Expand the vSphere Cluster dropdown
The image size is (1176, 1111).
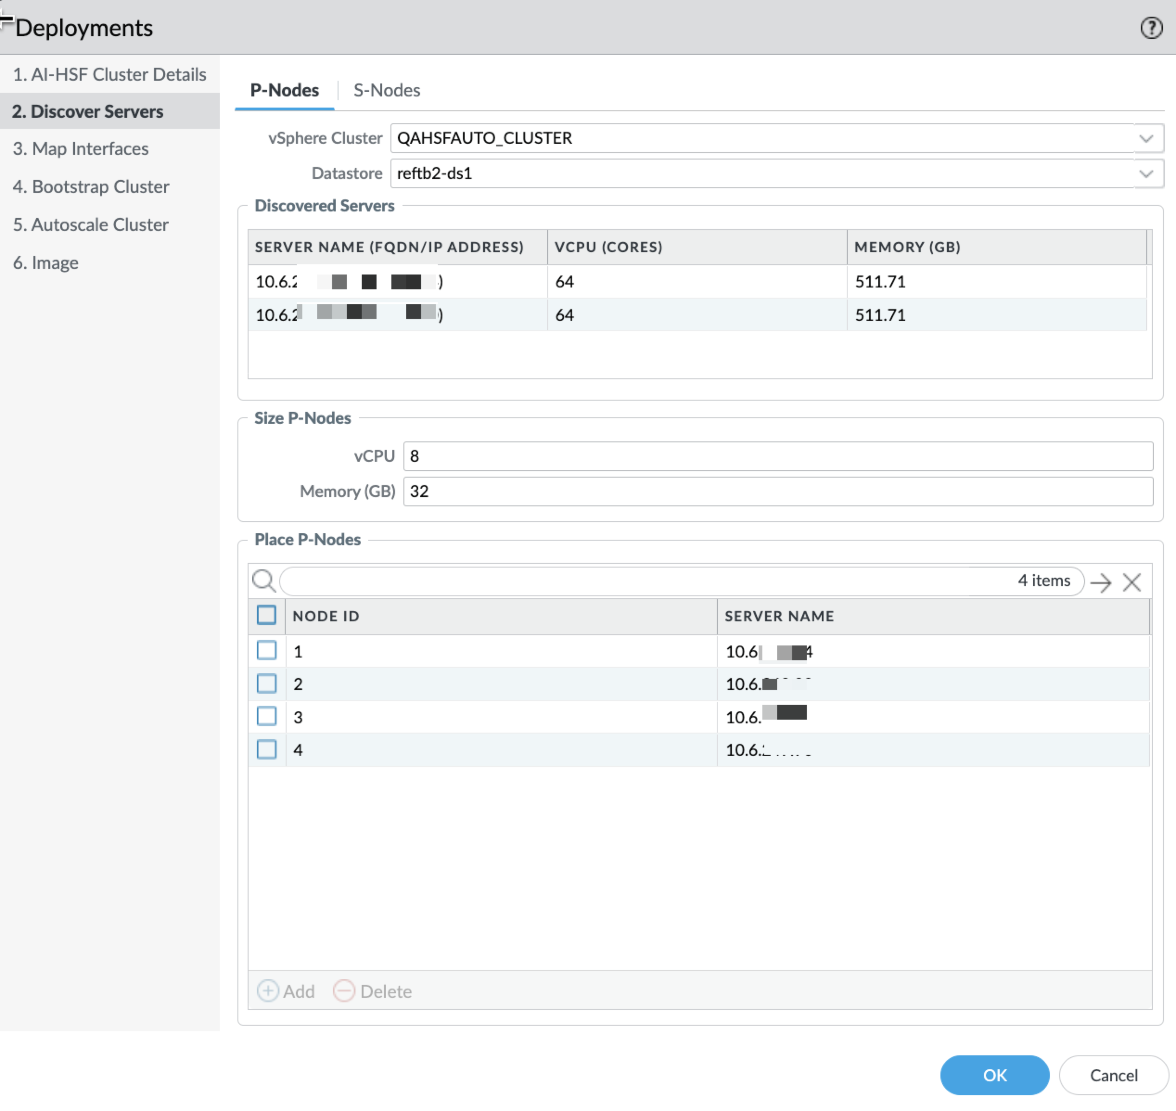point(1146,138)
